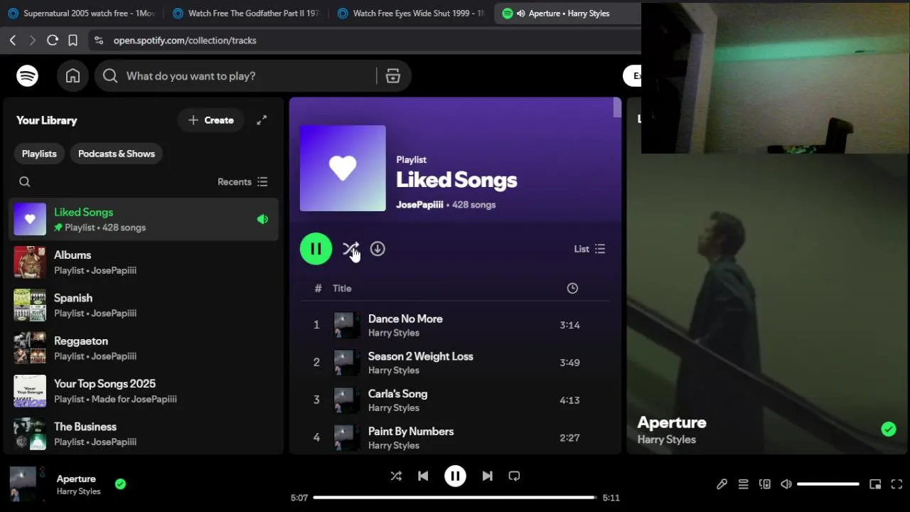Image resolution: width=910 pixels, height=512 pixels.
Task: Download Liked Songs playlist
Action: click(378, 249)
